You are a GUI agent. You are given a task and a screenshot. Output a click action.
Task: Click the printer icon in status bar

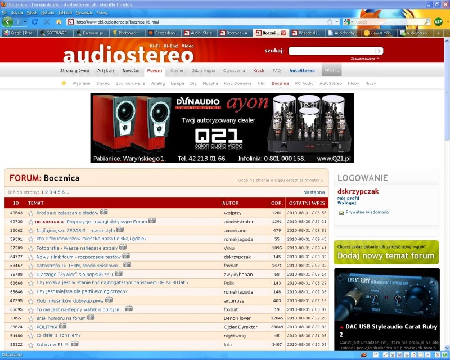(x=407, y=355)
